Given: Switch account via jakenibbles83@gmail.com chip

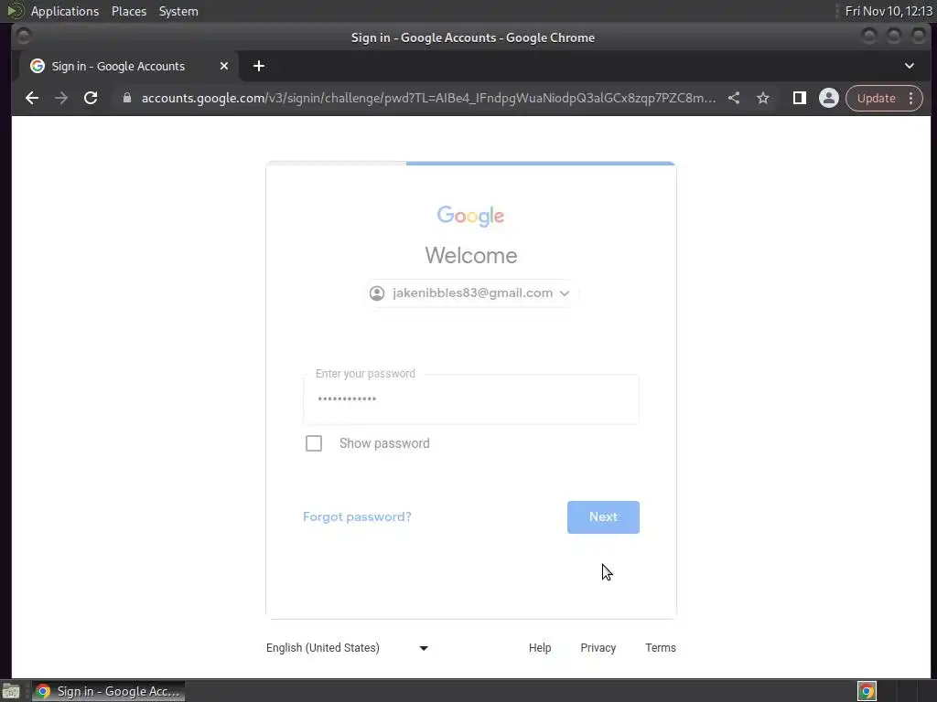Looking at the screenshot, I should (470, 293).
